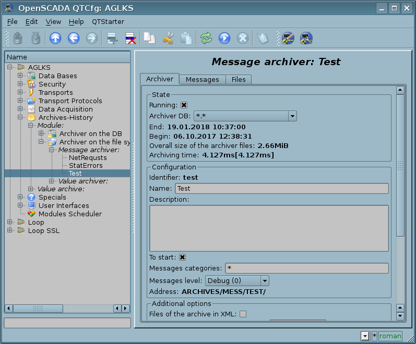Click the Load from database toolbar icon

click(18, 38)
